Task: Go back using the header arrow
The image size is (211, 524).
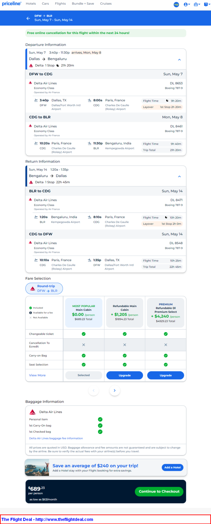Action: point(28,18)
